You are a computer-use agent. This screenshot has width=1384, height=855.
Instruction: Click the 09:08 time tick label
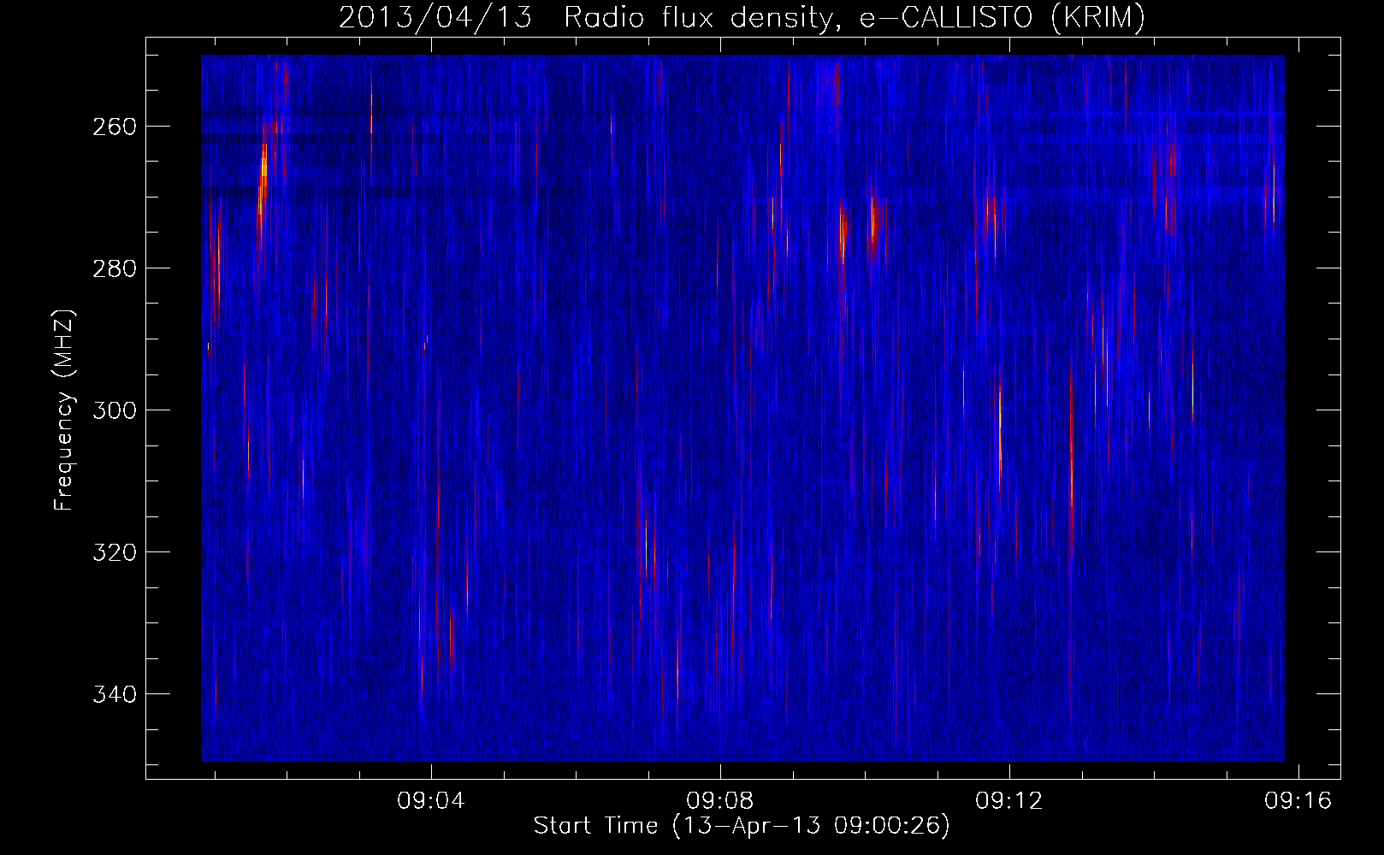point(720,800)
